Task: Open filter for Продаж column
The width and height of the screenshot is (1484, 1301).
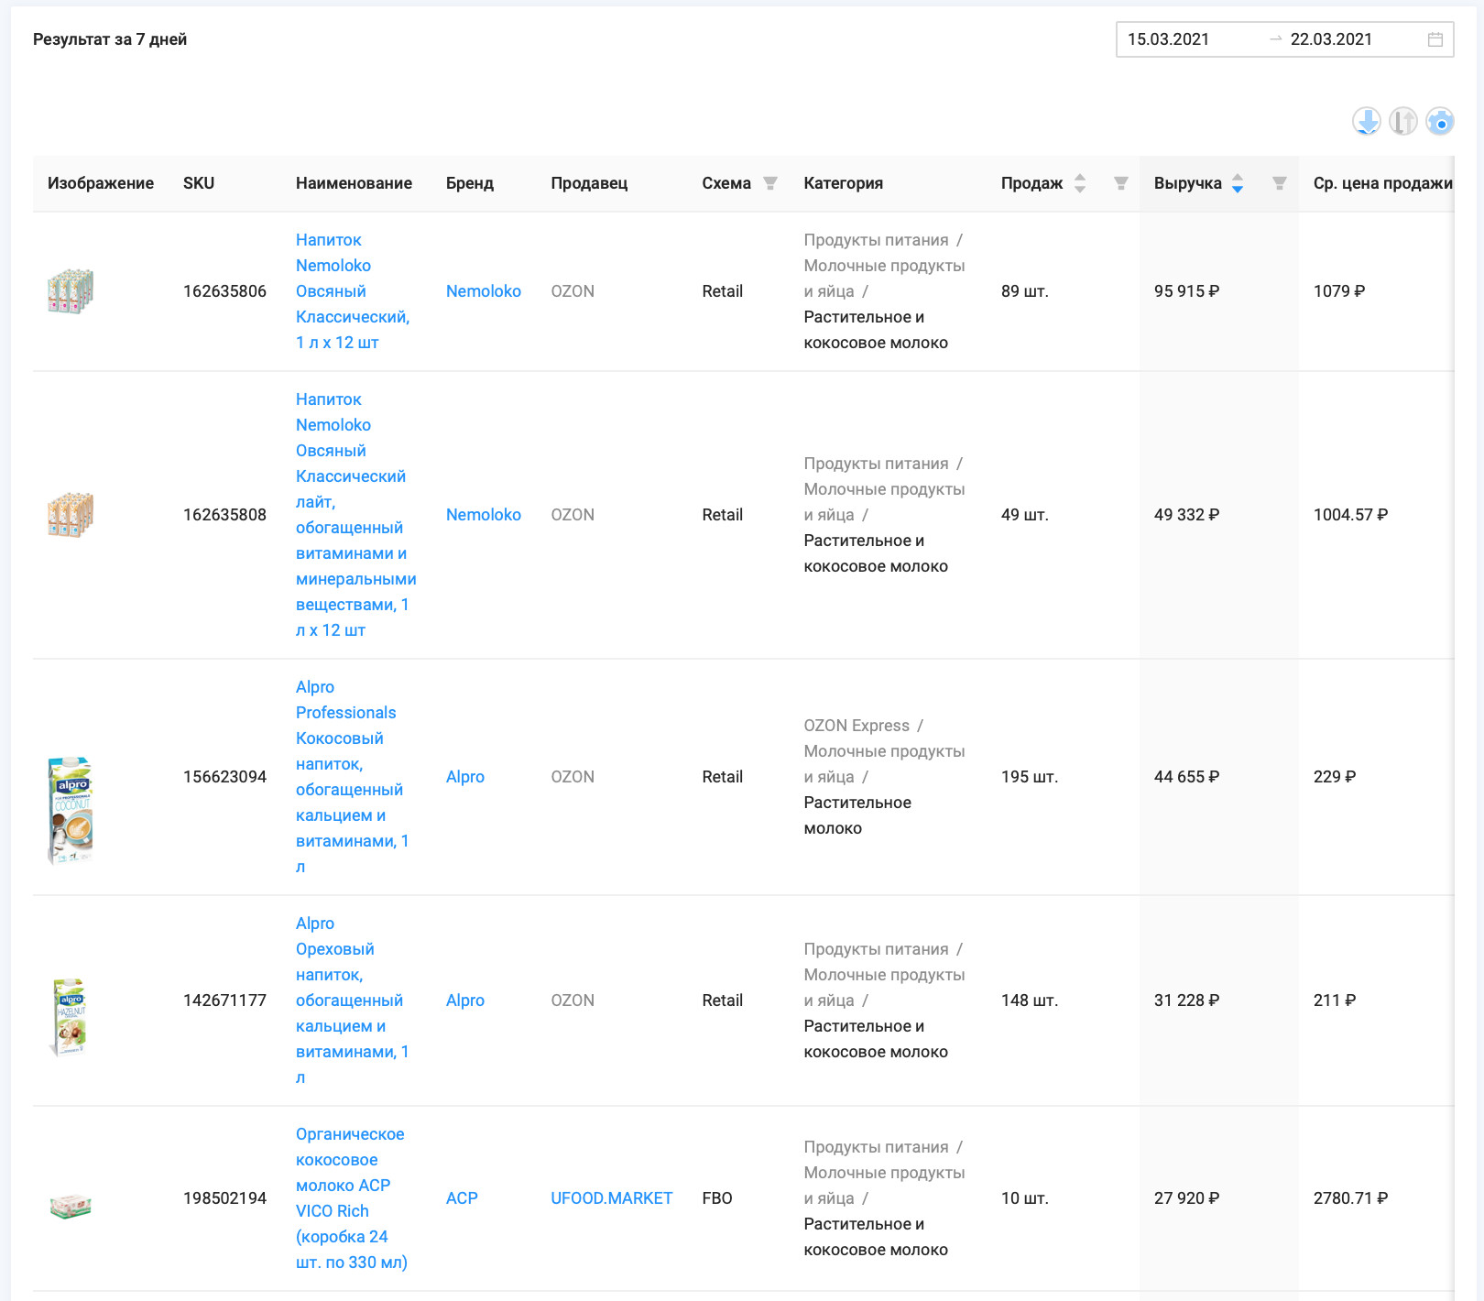Action: [x=1120, y=183]
